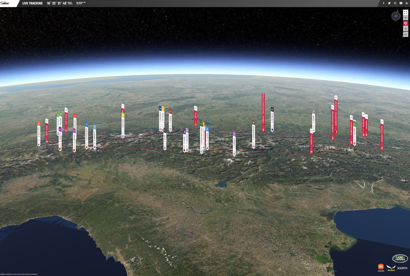410x276 pixels.
Task: Select athlete marker G. McClurg USA1
Action: click(x=39, y=133)
